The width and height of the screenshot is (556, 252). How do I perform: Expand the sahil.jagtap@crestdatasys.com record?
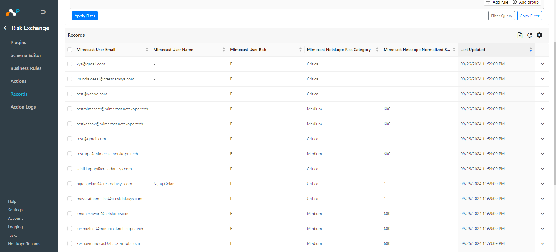[x=542, y=169]
